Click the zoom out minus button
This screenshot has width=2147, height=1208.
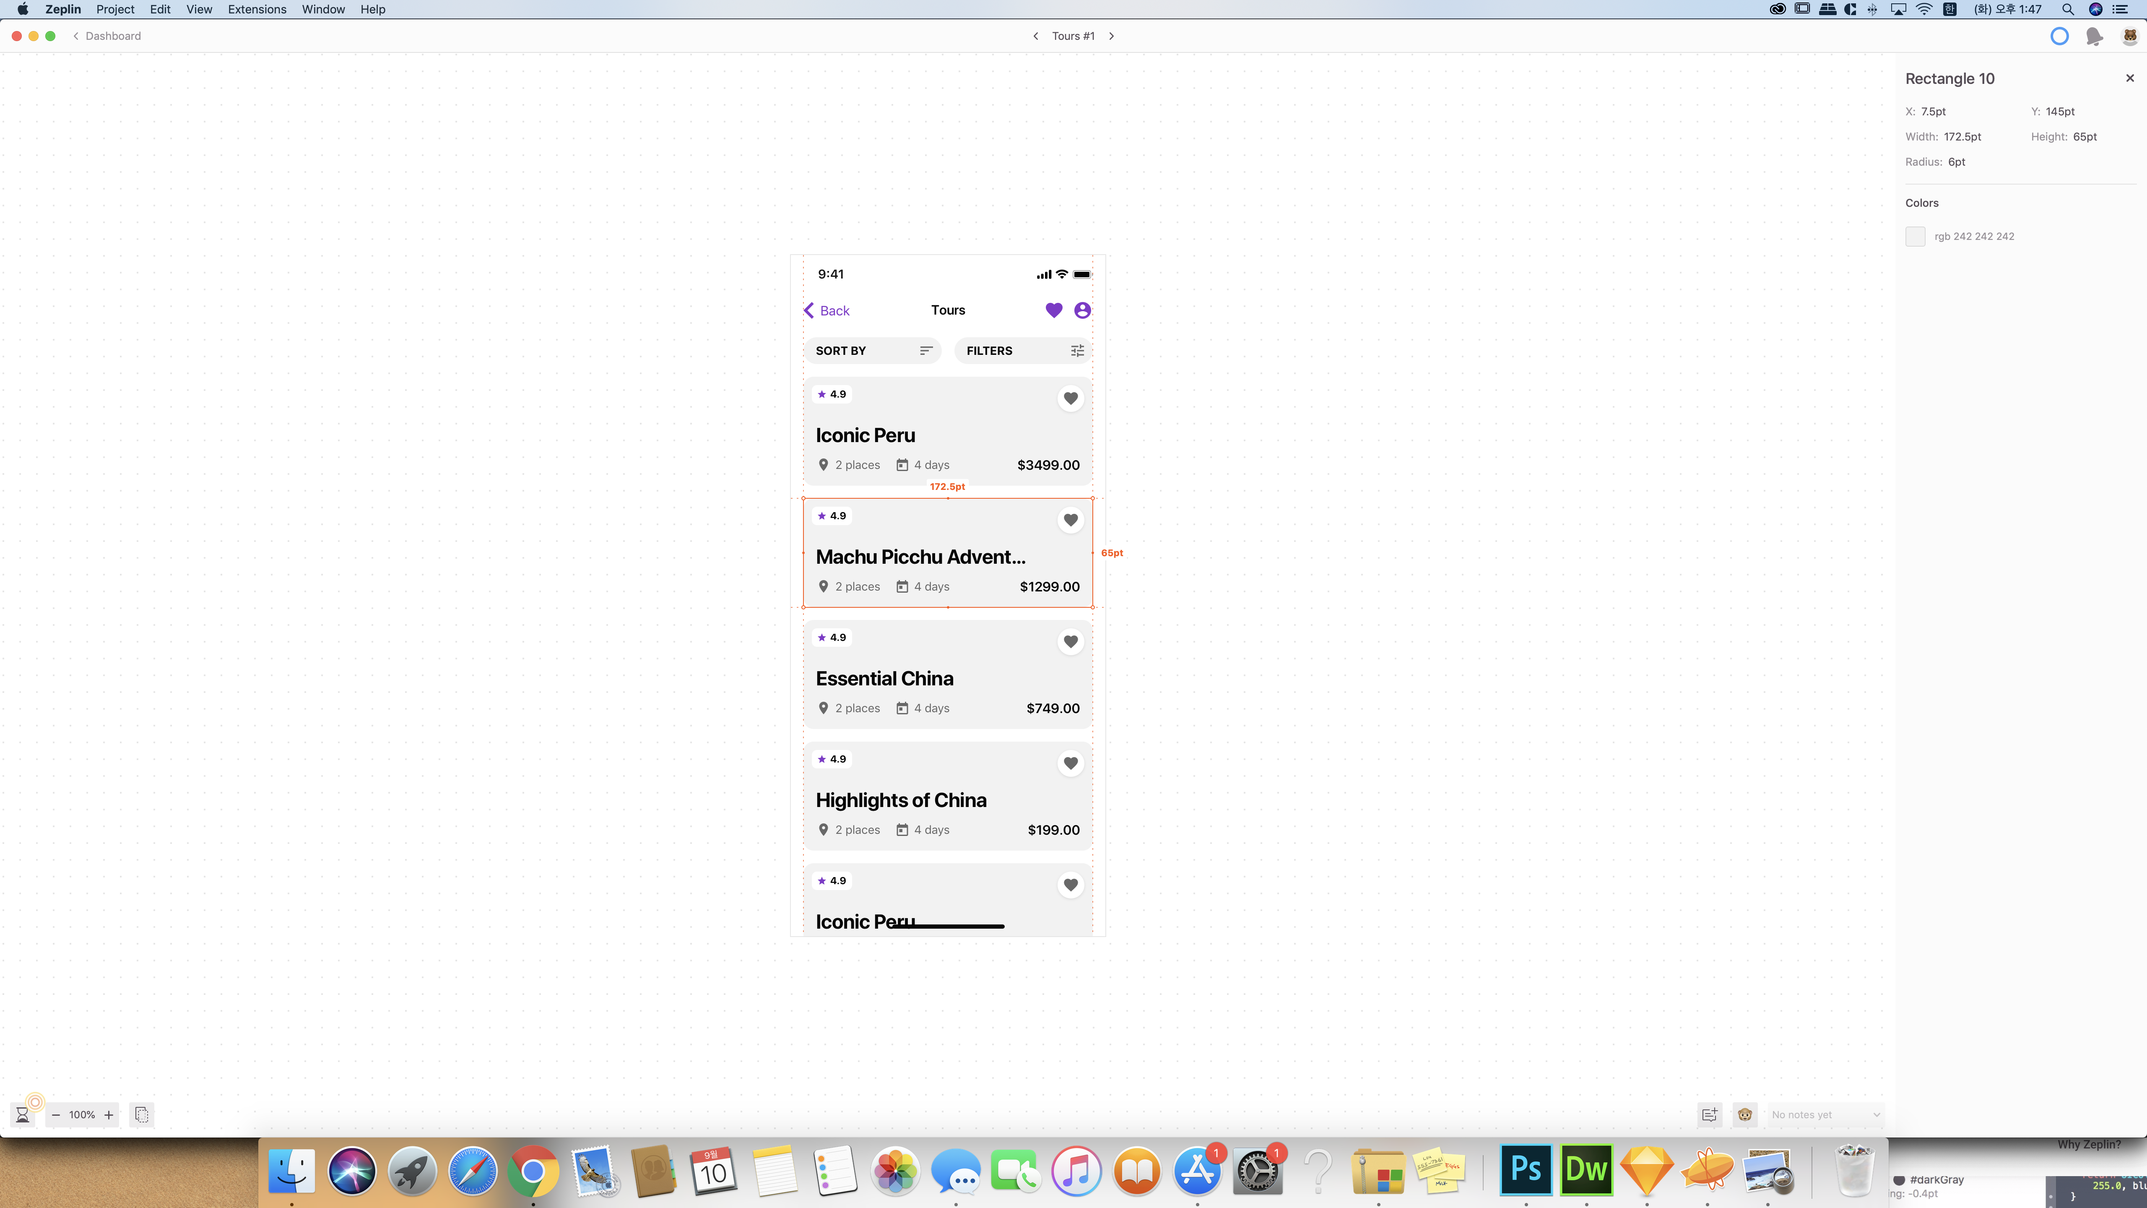[x=56, y=1114]
